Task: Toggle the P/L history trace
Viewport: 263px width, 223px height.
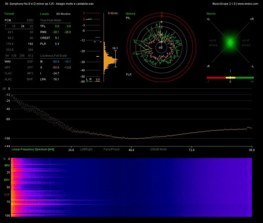Action: pos(128,18)
